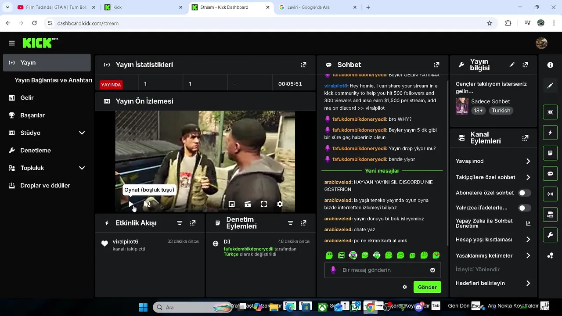The image size is (562, 316).
Task: Insert the first green blob emote
Action: [x=329, y=255]
